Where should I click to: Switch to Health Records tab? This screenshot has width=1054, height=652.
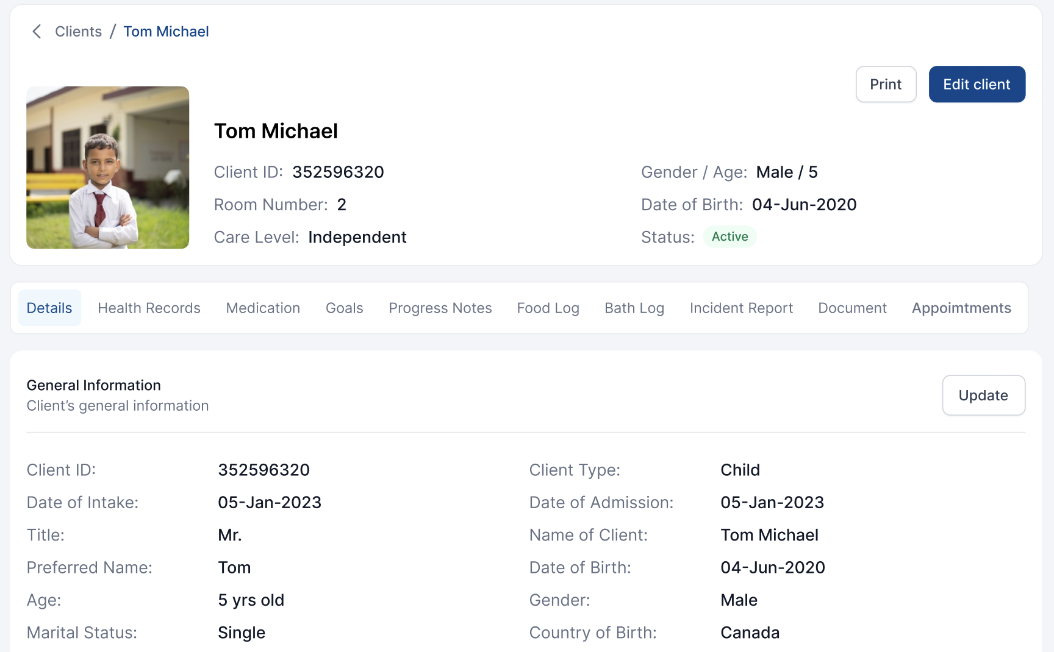tap(149, 308)
